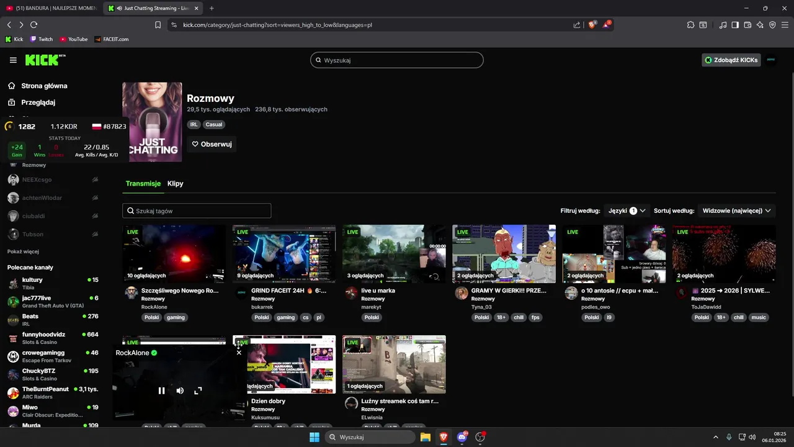Viewport: 794px width, 447px height.
Task: Click the podles_owo channel avatar
Action: 571,293
